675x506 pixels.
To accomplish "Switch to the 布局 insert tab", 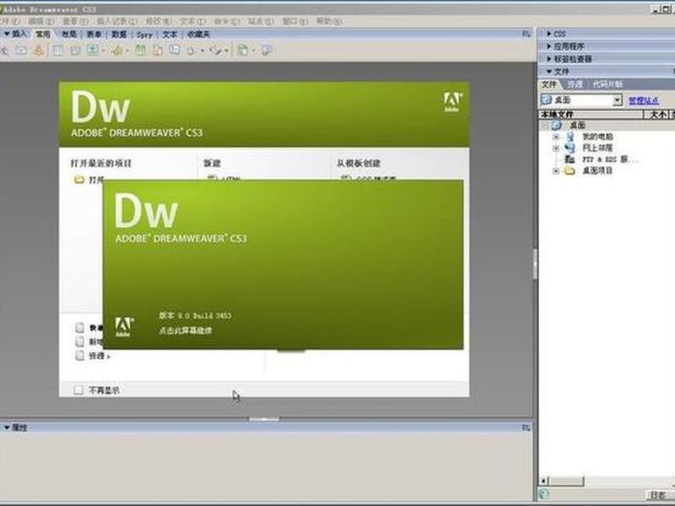I will [x=69, y=34].
